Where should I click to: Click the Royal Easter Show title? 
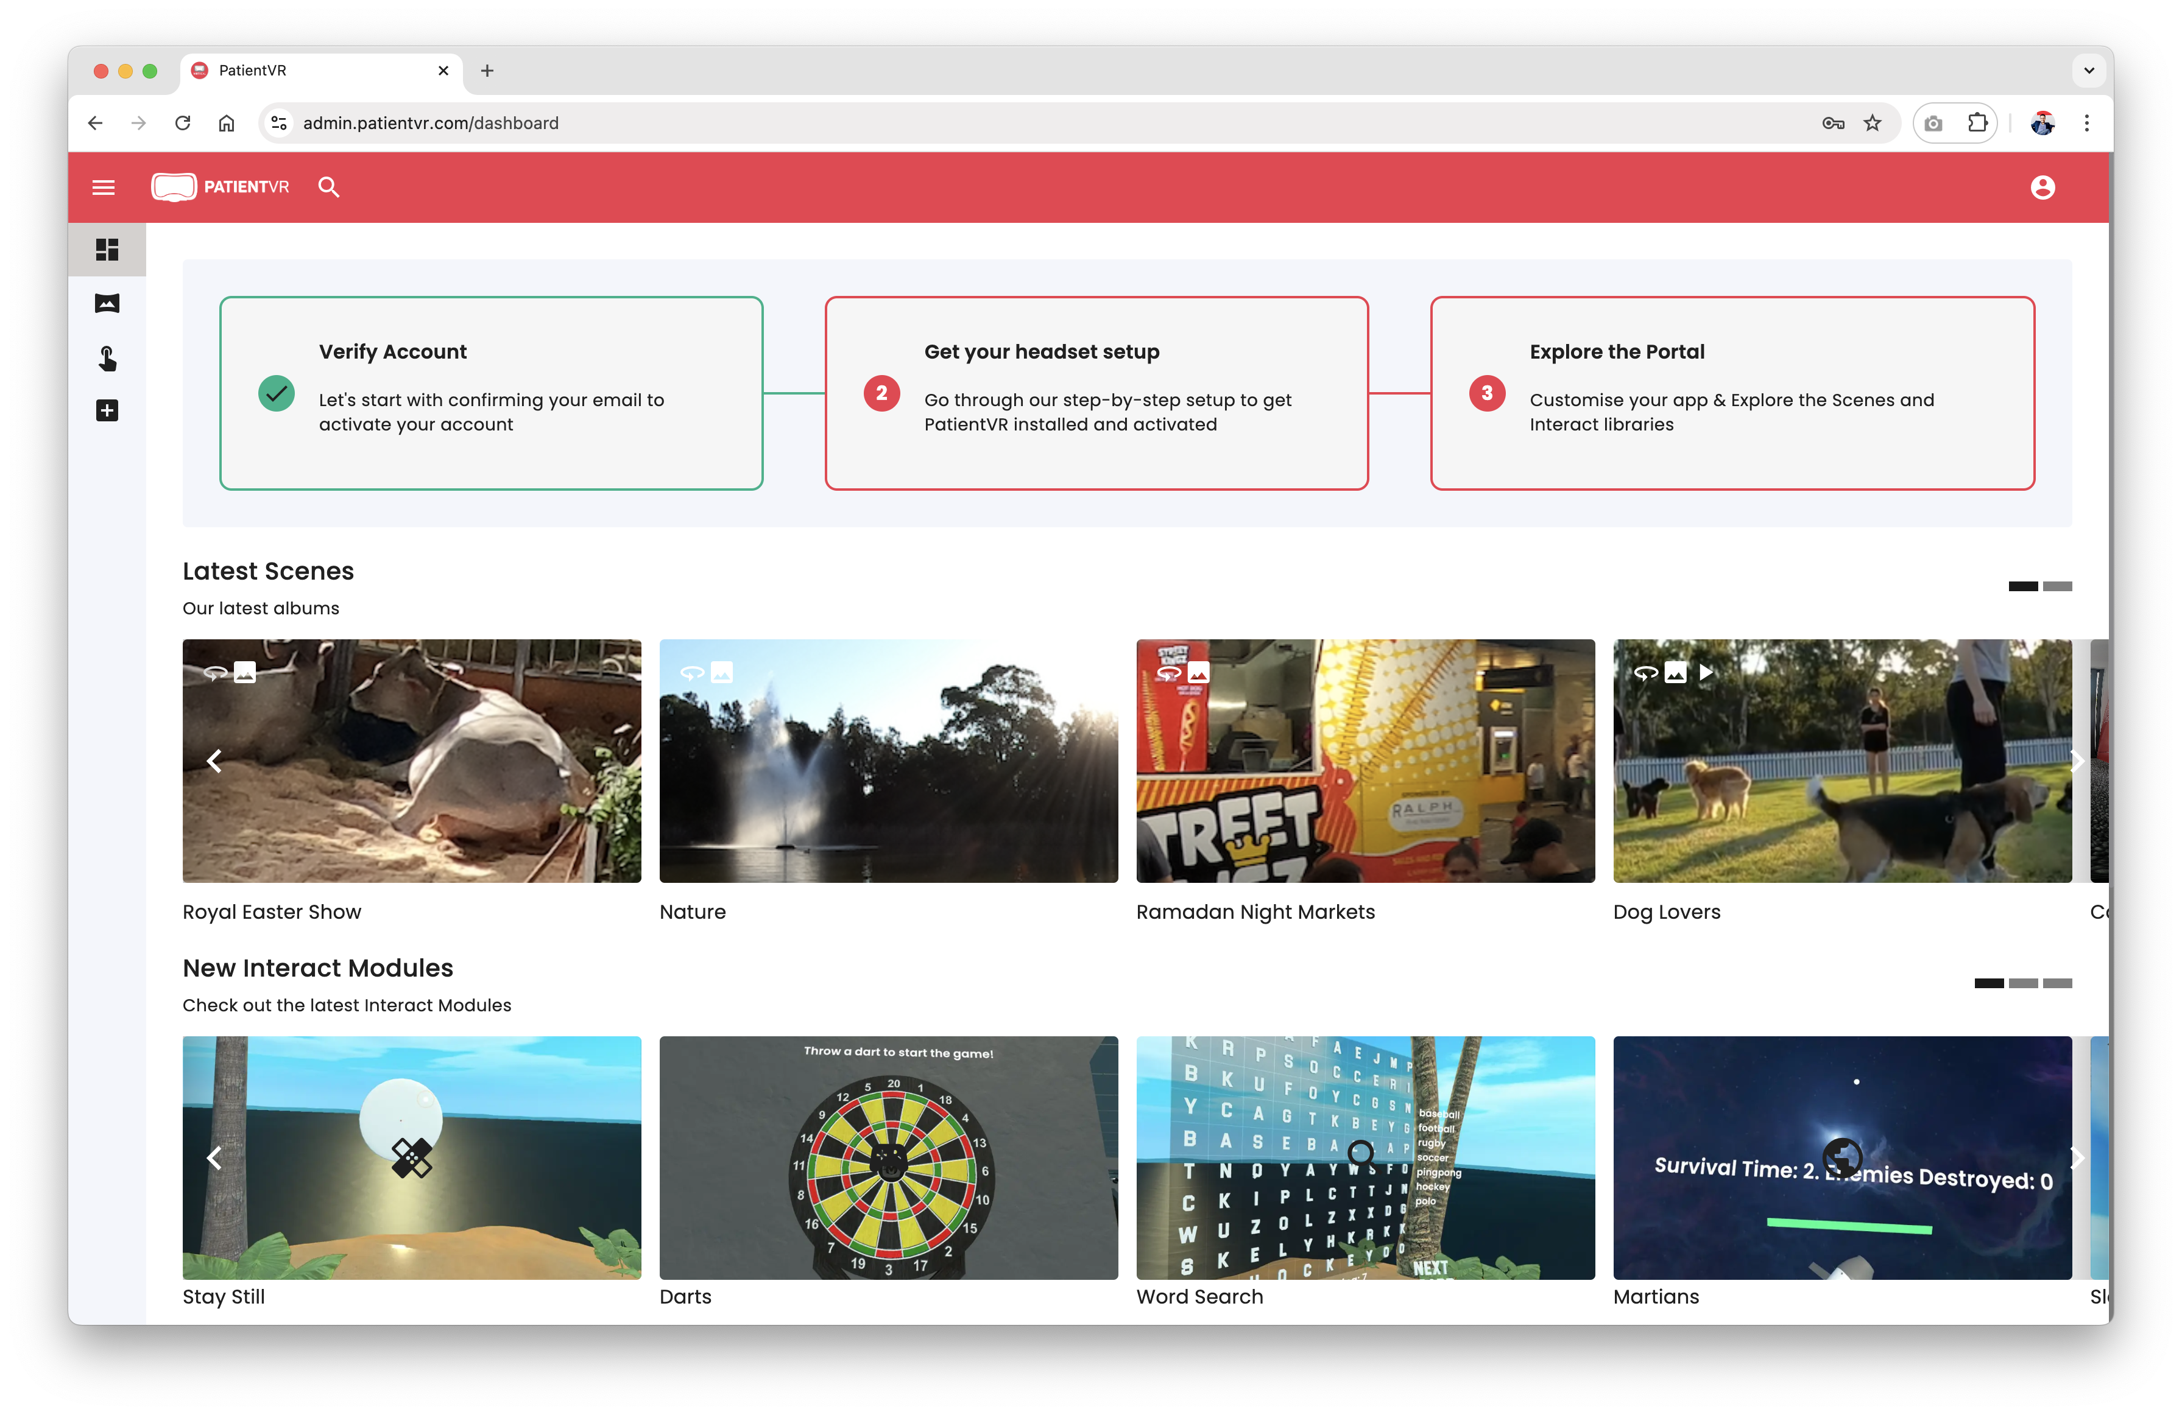click(x=271, y=912)
